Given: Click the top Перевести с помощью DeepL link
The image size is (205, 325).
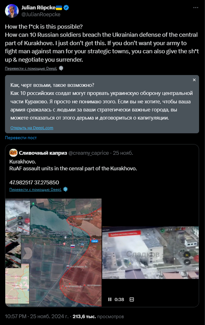Looking at the screenshot, I should tap(31, 68).
